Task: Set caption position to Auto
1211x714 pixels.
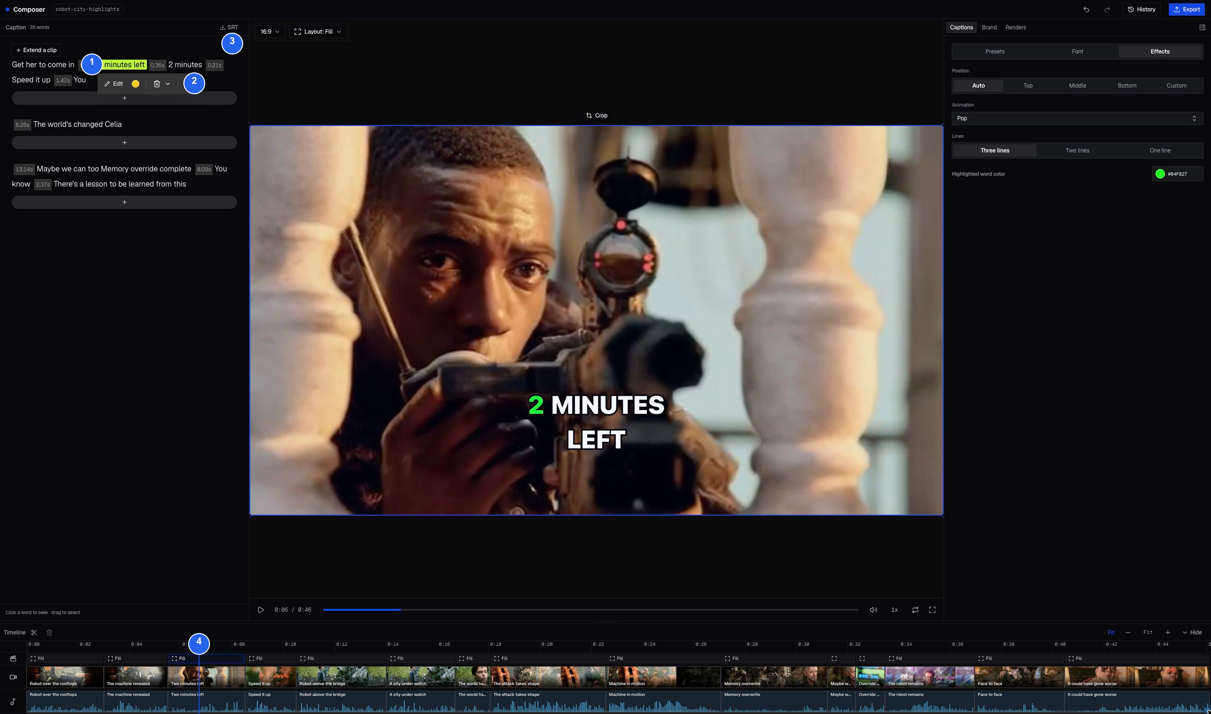Action: (978, 86)
